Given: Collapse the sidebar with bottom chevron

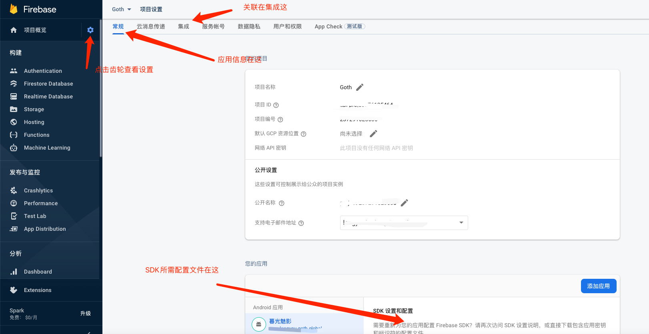Looking at the screenshot, I should click(x=89, y=332).
